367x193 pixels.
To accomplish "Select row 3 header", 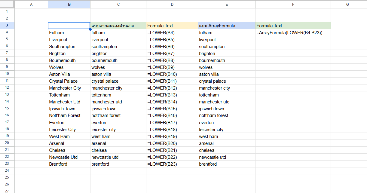I will [x=7, y=26].
